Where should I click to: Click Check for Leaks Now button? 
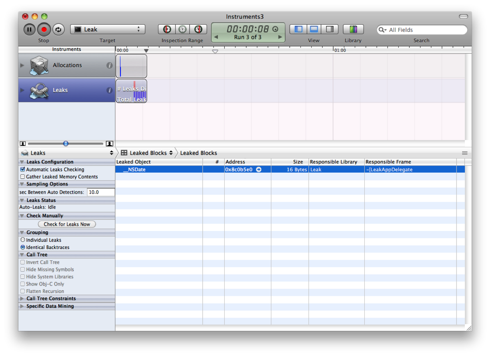click(x=67, y=224)
